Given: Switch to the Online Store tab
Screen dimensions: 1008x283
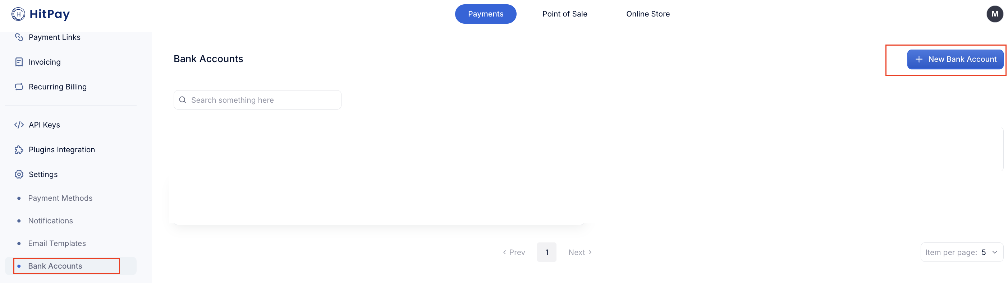Looking at the screenshot, I should 647,14.
